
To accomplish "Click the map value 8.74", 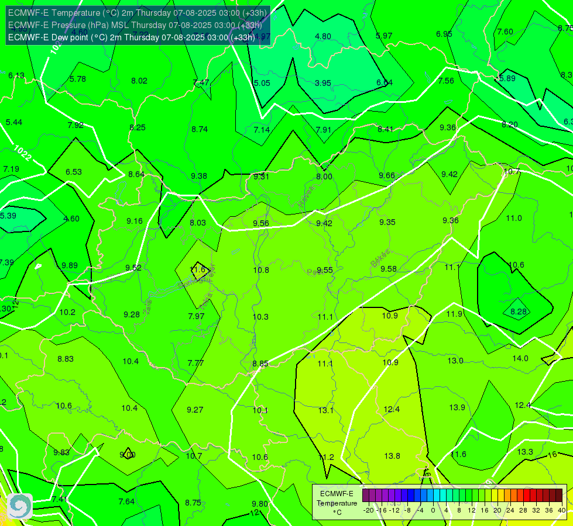I will click(x=200, y=129).
